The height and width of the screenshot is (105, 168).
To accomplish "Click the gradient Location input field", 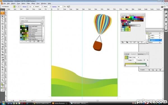I will [x=145, y=60].
